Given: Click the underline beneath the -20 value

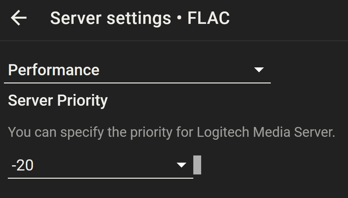Looking at the screenshot, I should (x=100, y=178).
